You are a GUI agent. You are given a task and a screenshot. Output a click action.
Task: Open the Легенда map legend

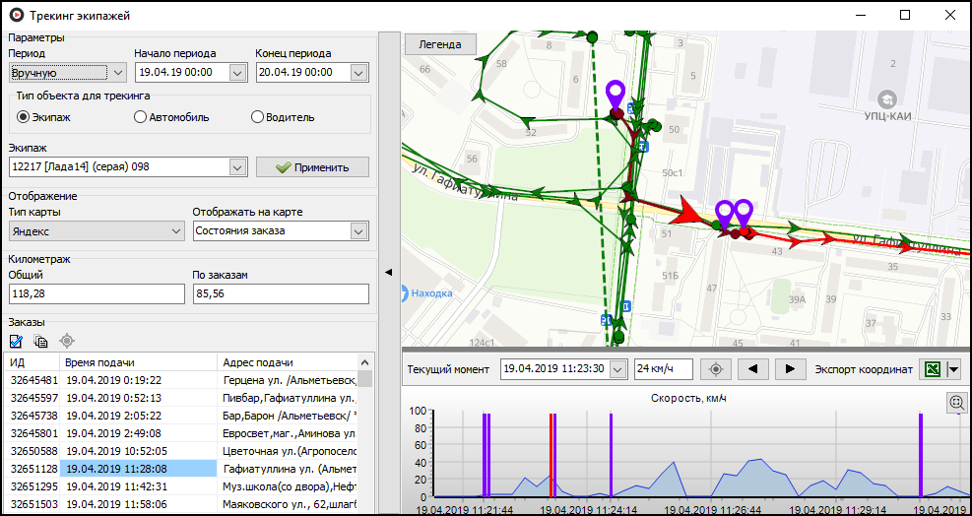(x=439, y=44)
